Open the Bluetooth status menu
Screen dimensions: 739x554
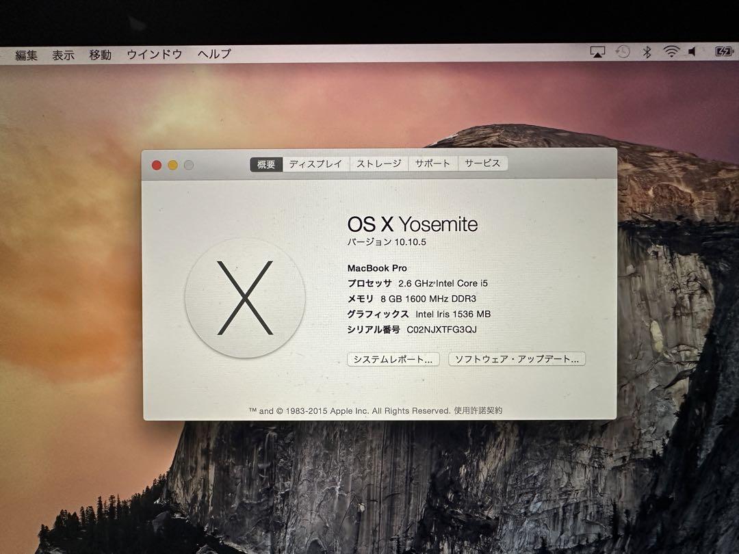pyautogui.click(x=647, y=52)
